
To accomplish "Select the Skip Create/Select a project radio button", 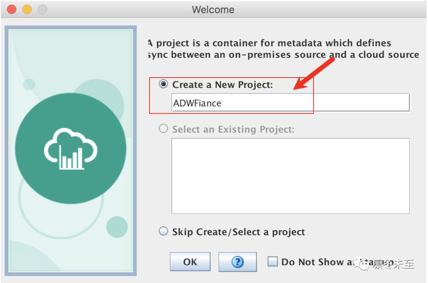I will pos(163,231).
